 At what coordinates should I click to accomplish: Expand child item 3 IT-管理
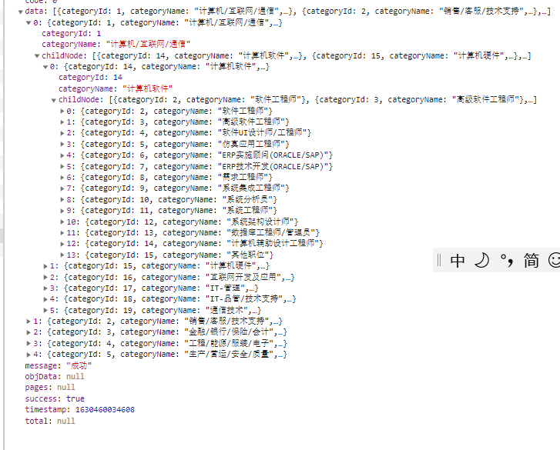pos(45,288)
